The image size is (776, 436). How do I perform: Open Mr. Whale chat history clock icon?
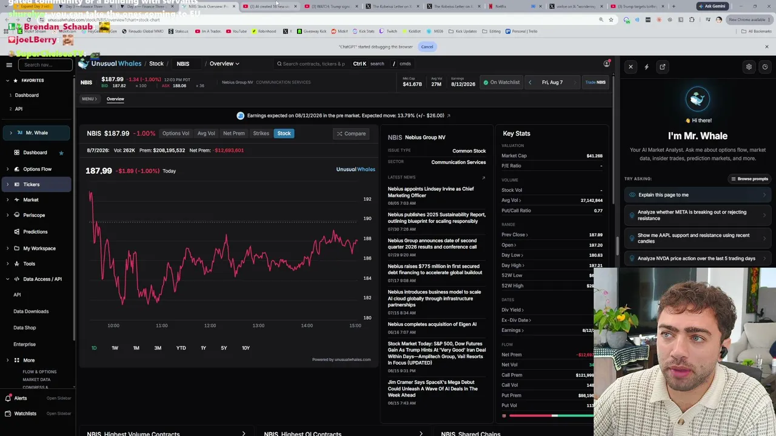(x=765, y=67)
